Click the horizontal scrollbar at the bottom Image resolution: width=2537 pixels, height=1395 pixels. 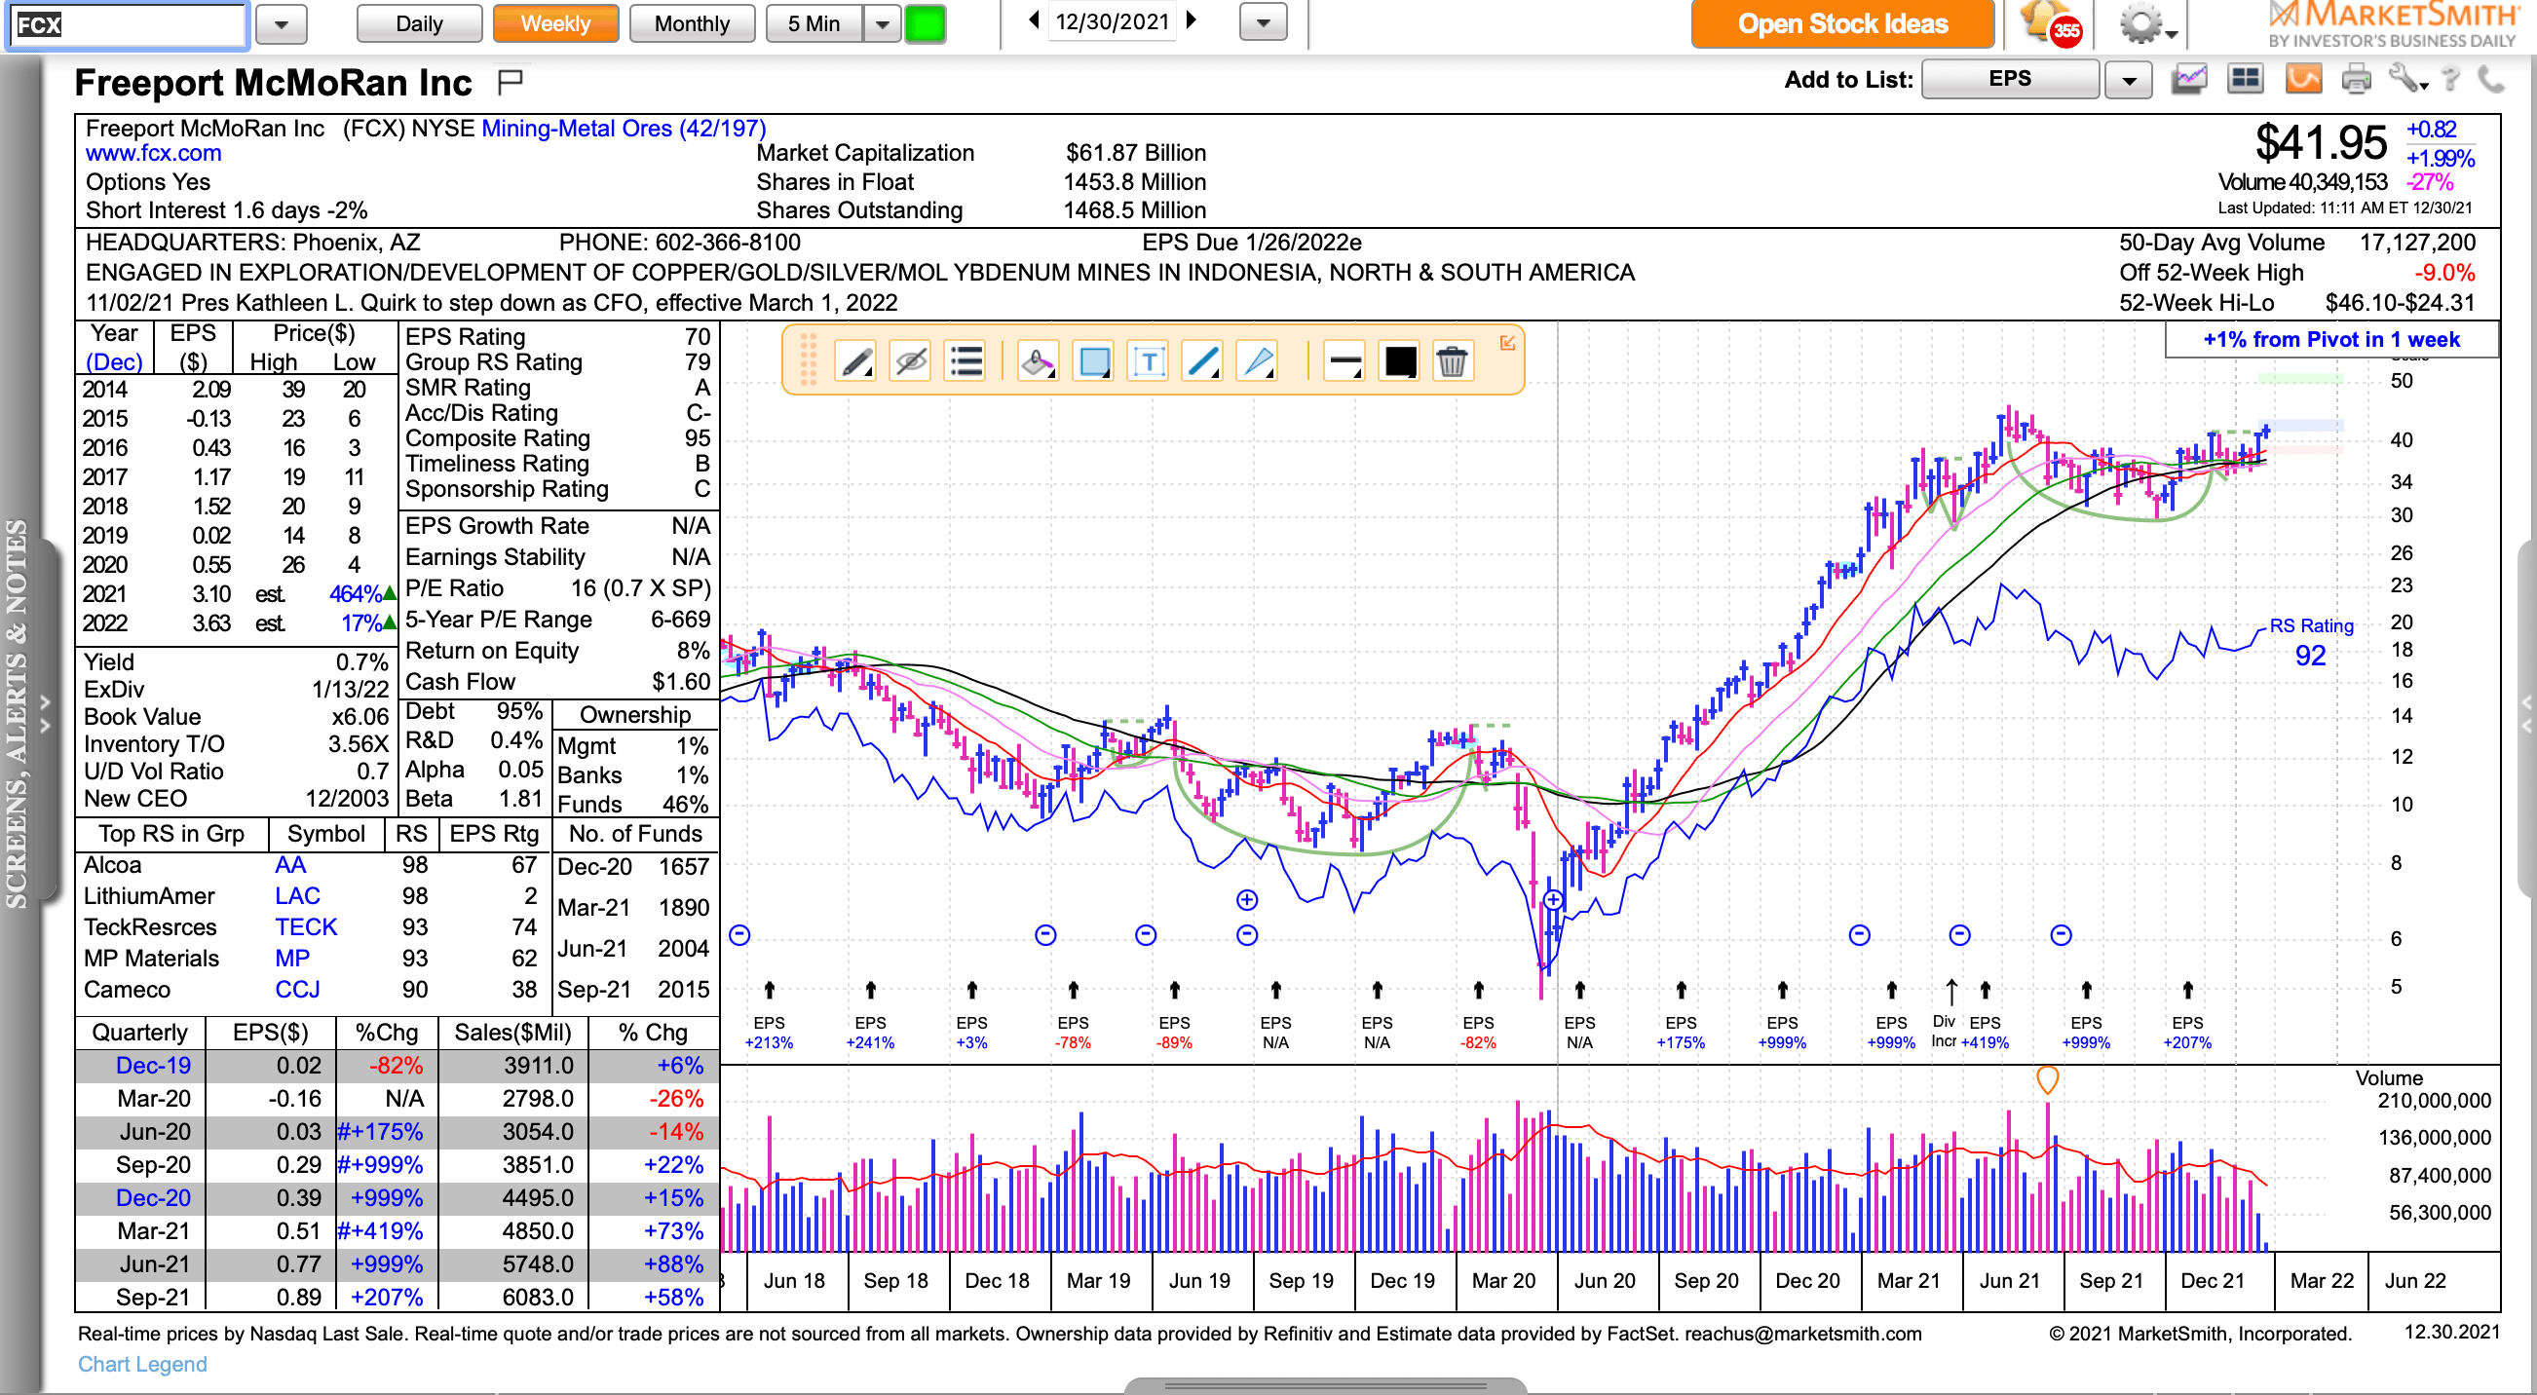pyautogui.click(x=1325, y=1386)
